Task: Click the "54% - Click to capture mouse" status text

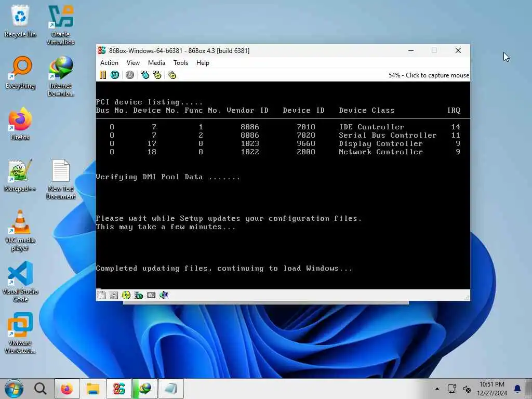Action: pyautogui.click(x=429, y=75)
